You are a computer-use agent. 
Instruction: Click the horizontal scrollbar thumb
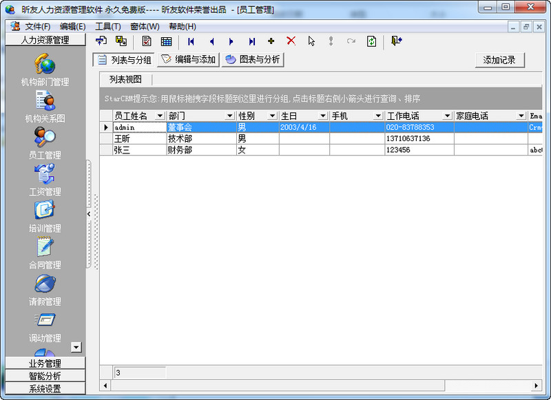pos(278,386)
